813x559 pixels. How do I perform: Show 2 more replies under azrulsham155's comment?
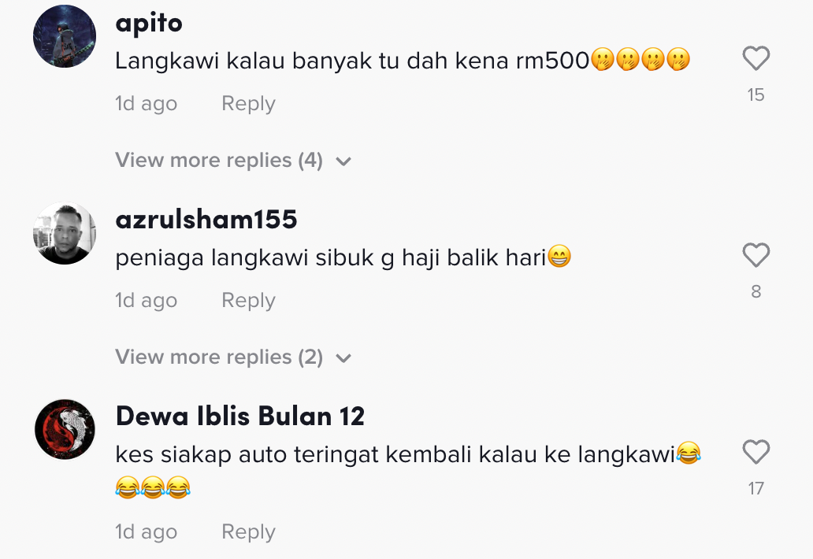click(219, 357)
